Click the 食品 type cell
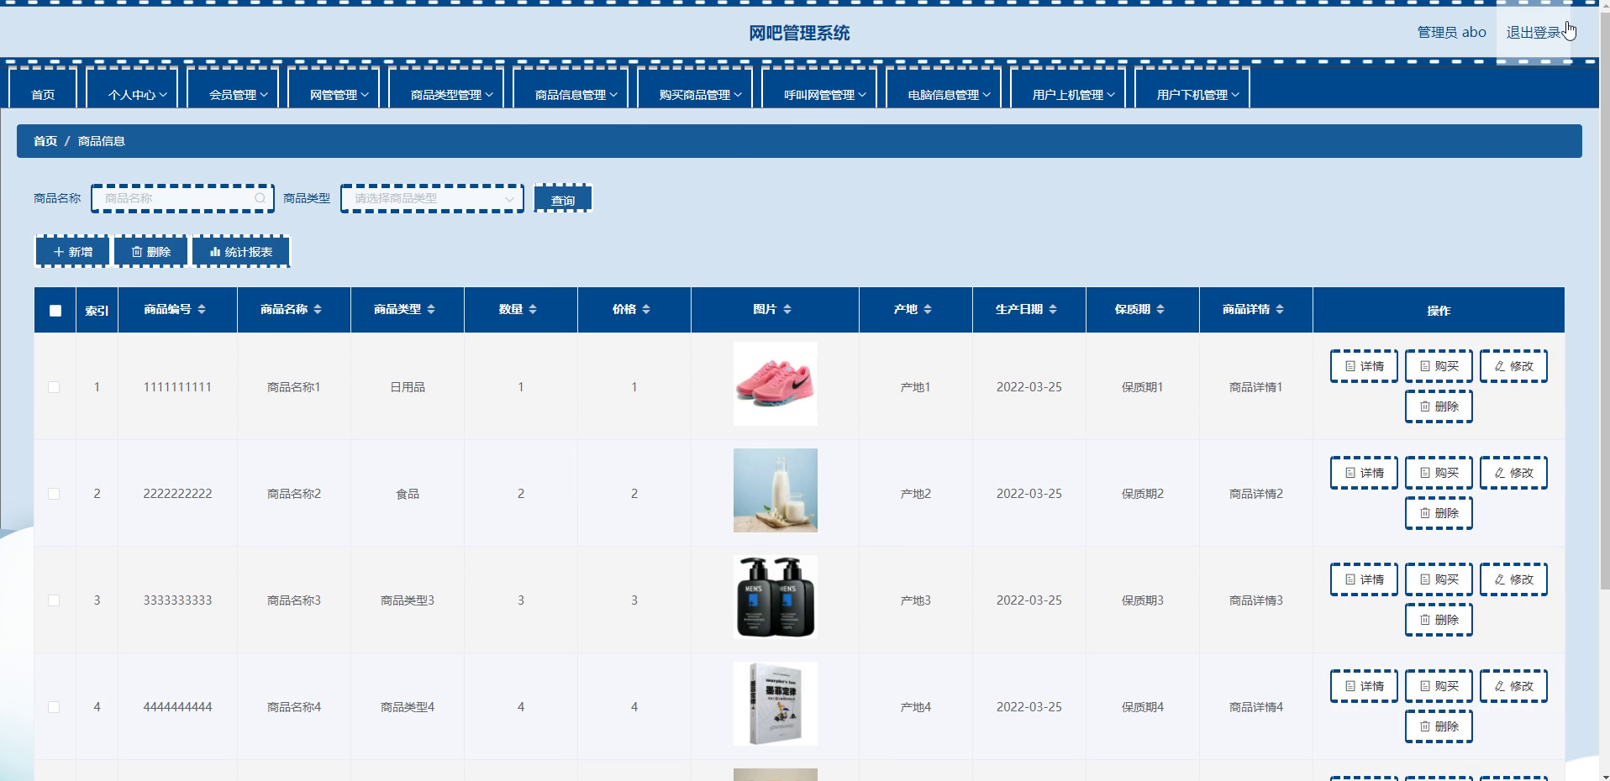Screen dimensions: 1610x781 click(408, 494)
